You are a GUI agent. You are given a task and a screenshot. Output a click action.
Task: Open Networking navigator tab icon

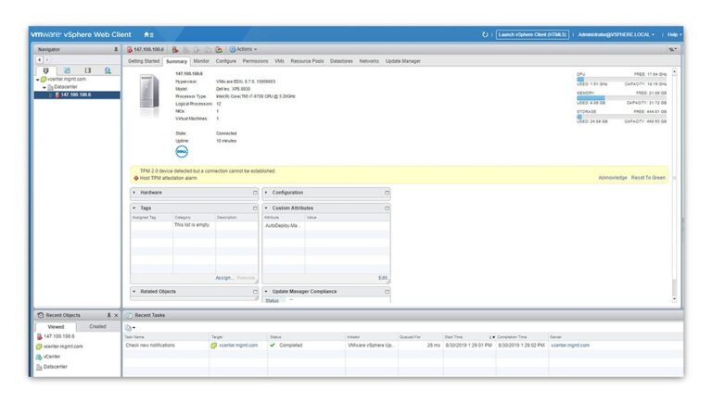pos(108,70)
